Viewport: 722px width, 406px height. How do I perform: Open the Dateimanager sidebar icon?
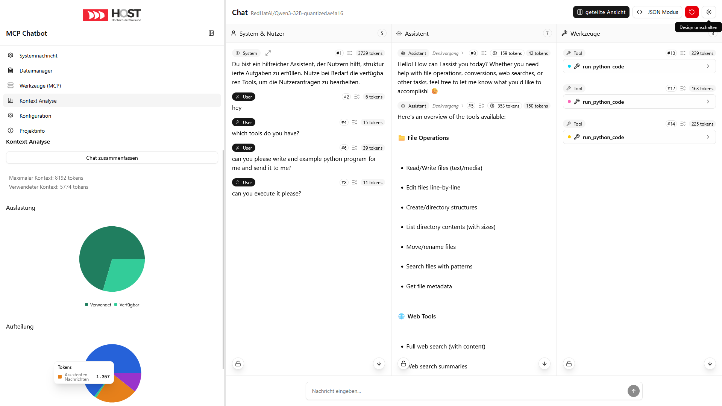click(11, 70)
